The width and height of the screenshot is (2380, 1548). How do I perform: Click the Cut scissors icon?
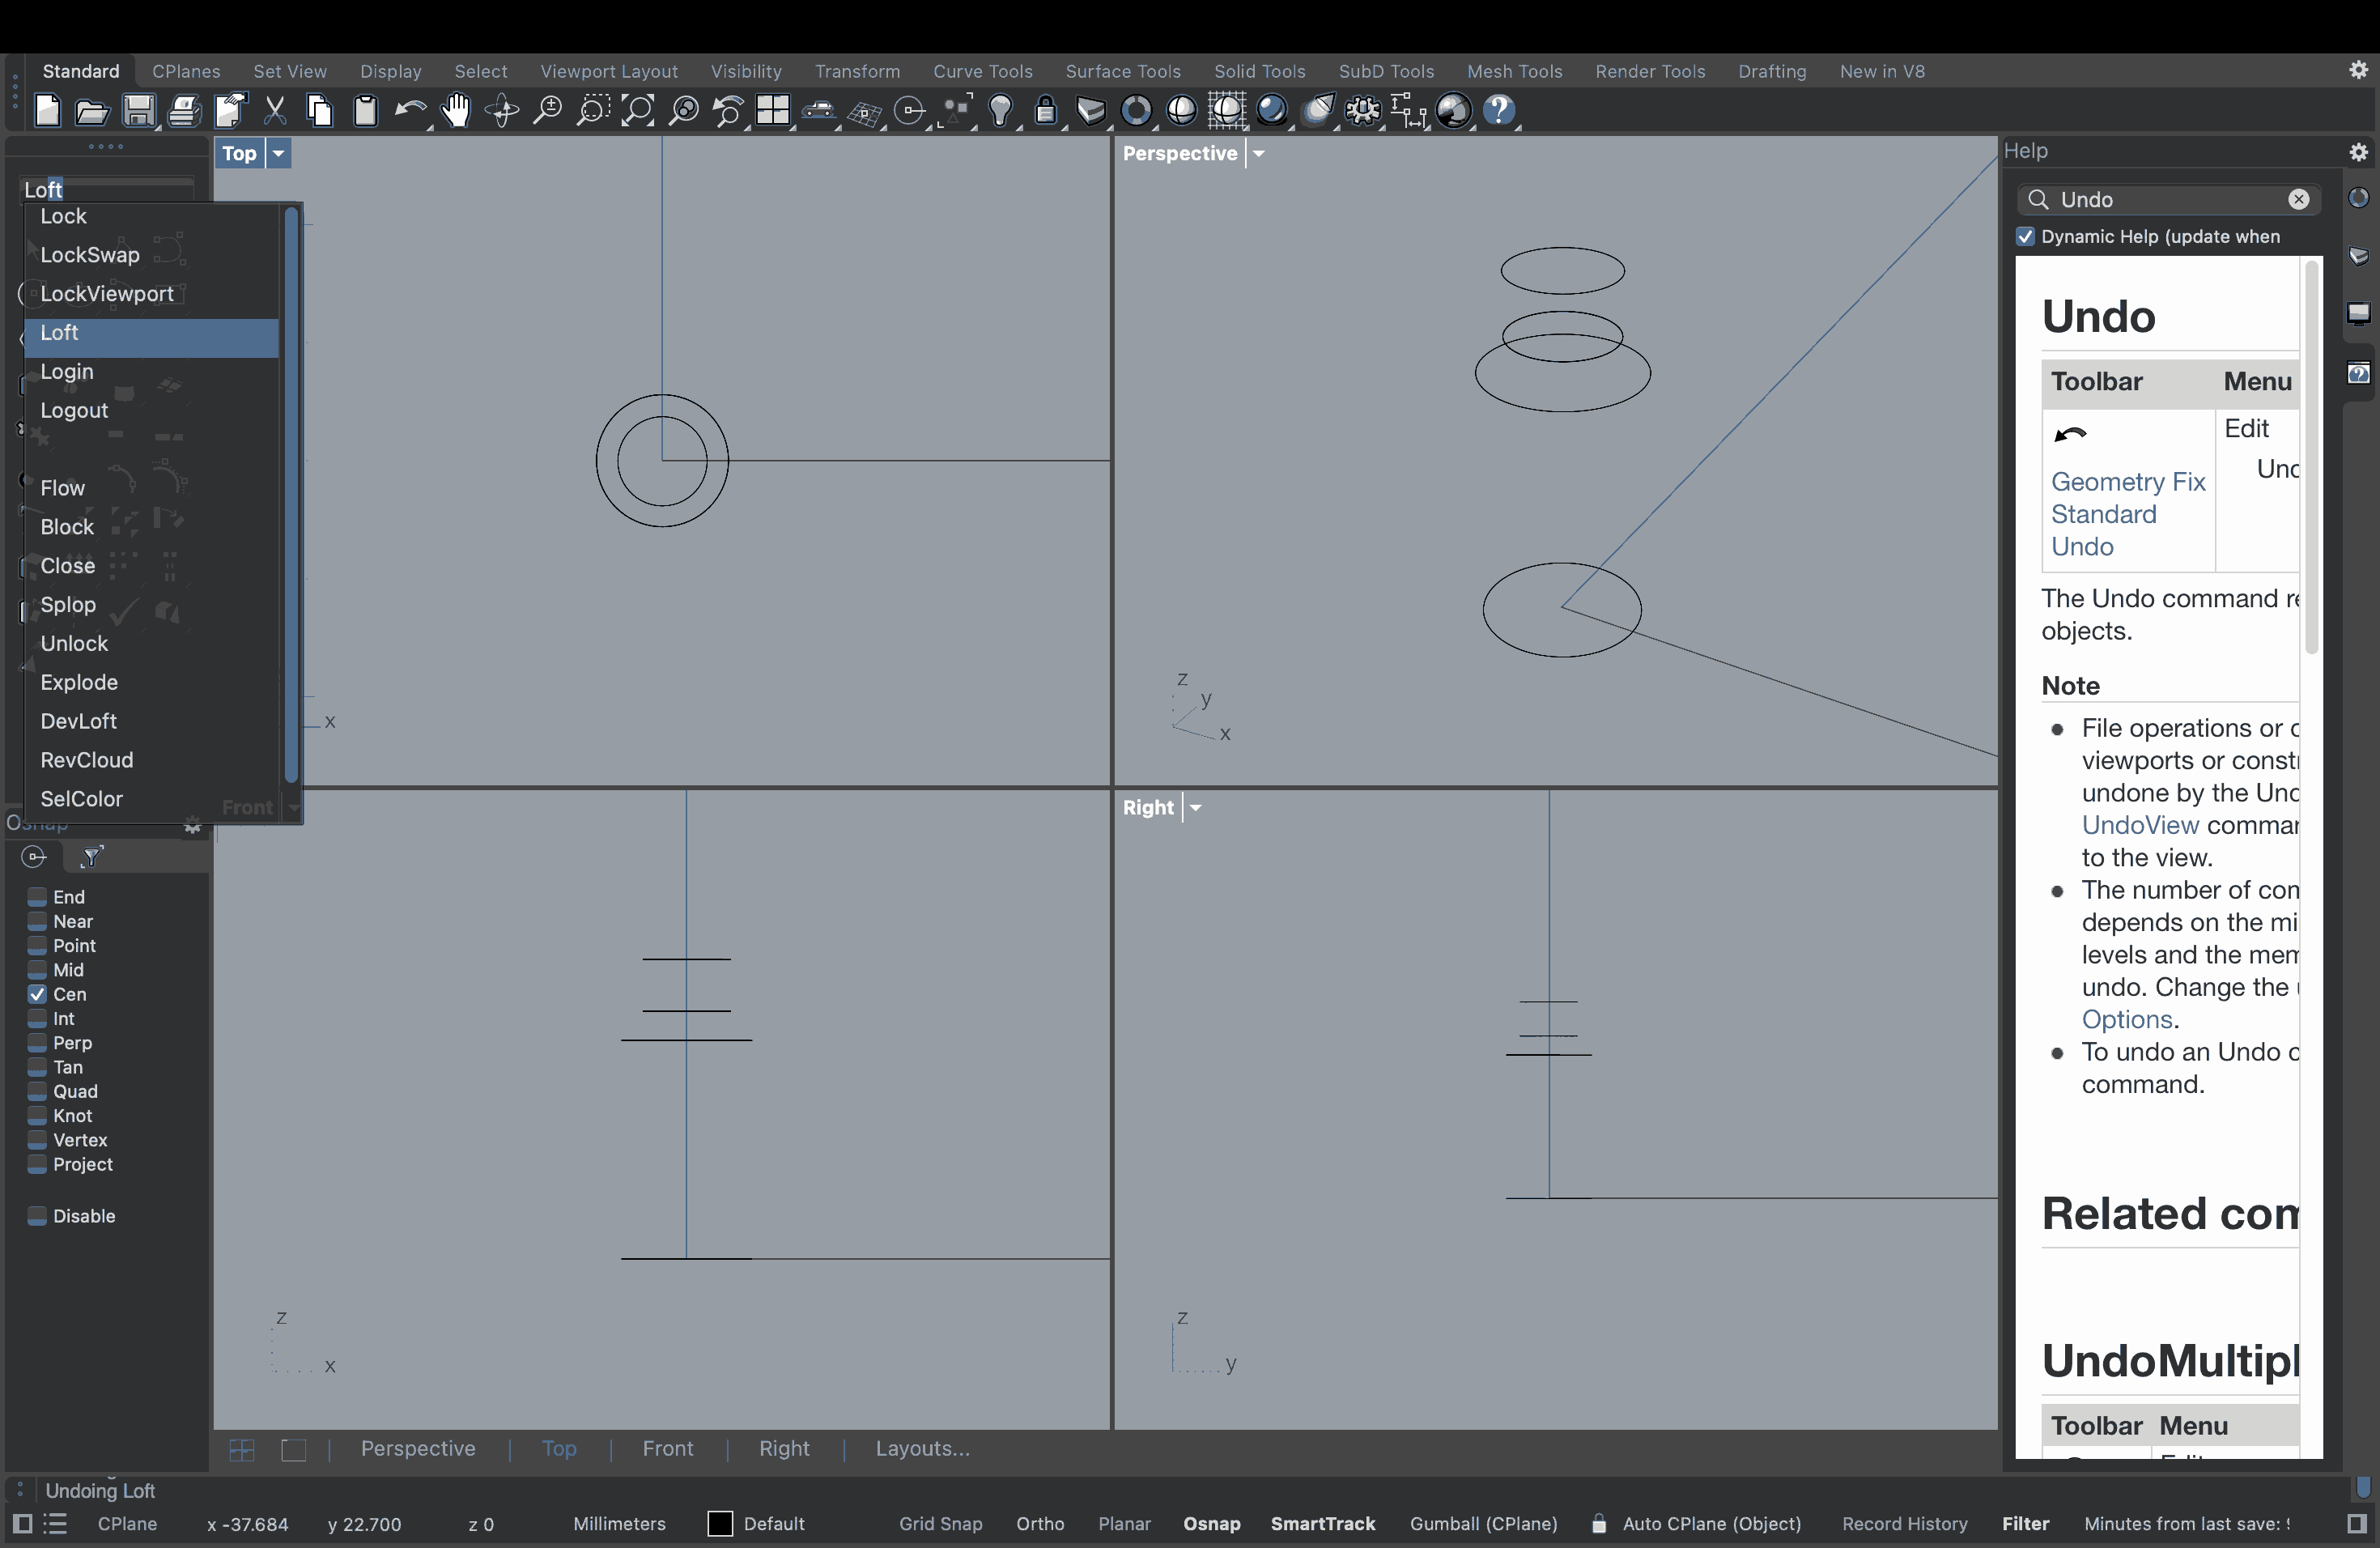point(275,110)
